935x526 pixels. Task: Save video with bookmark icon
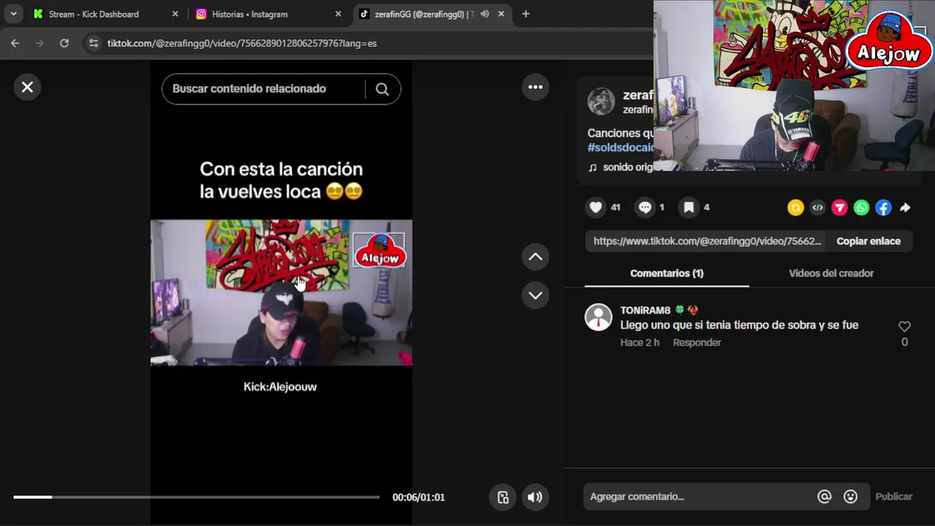(x=689, y=207)
